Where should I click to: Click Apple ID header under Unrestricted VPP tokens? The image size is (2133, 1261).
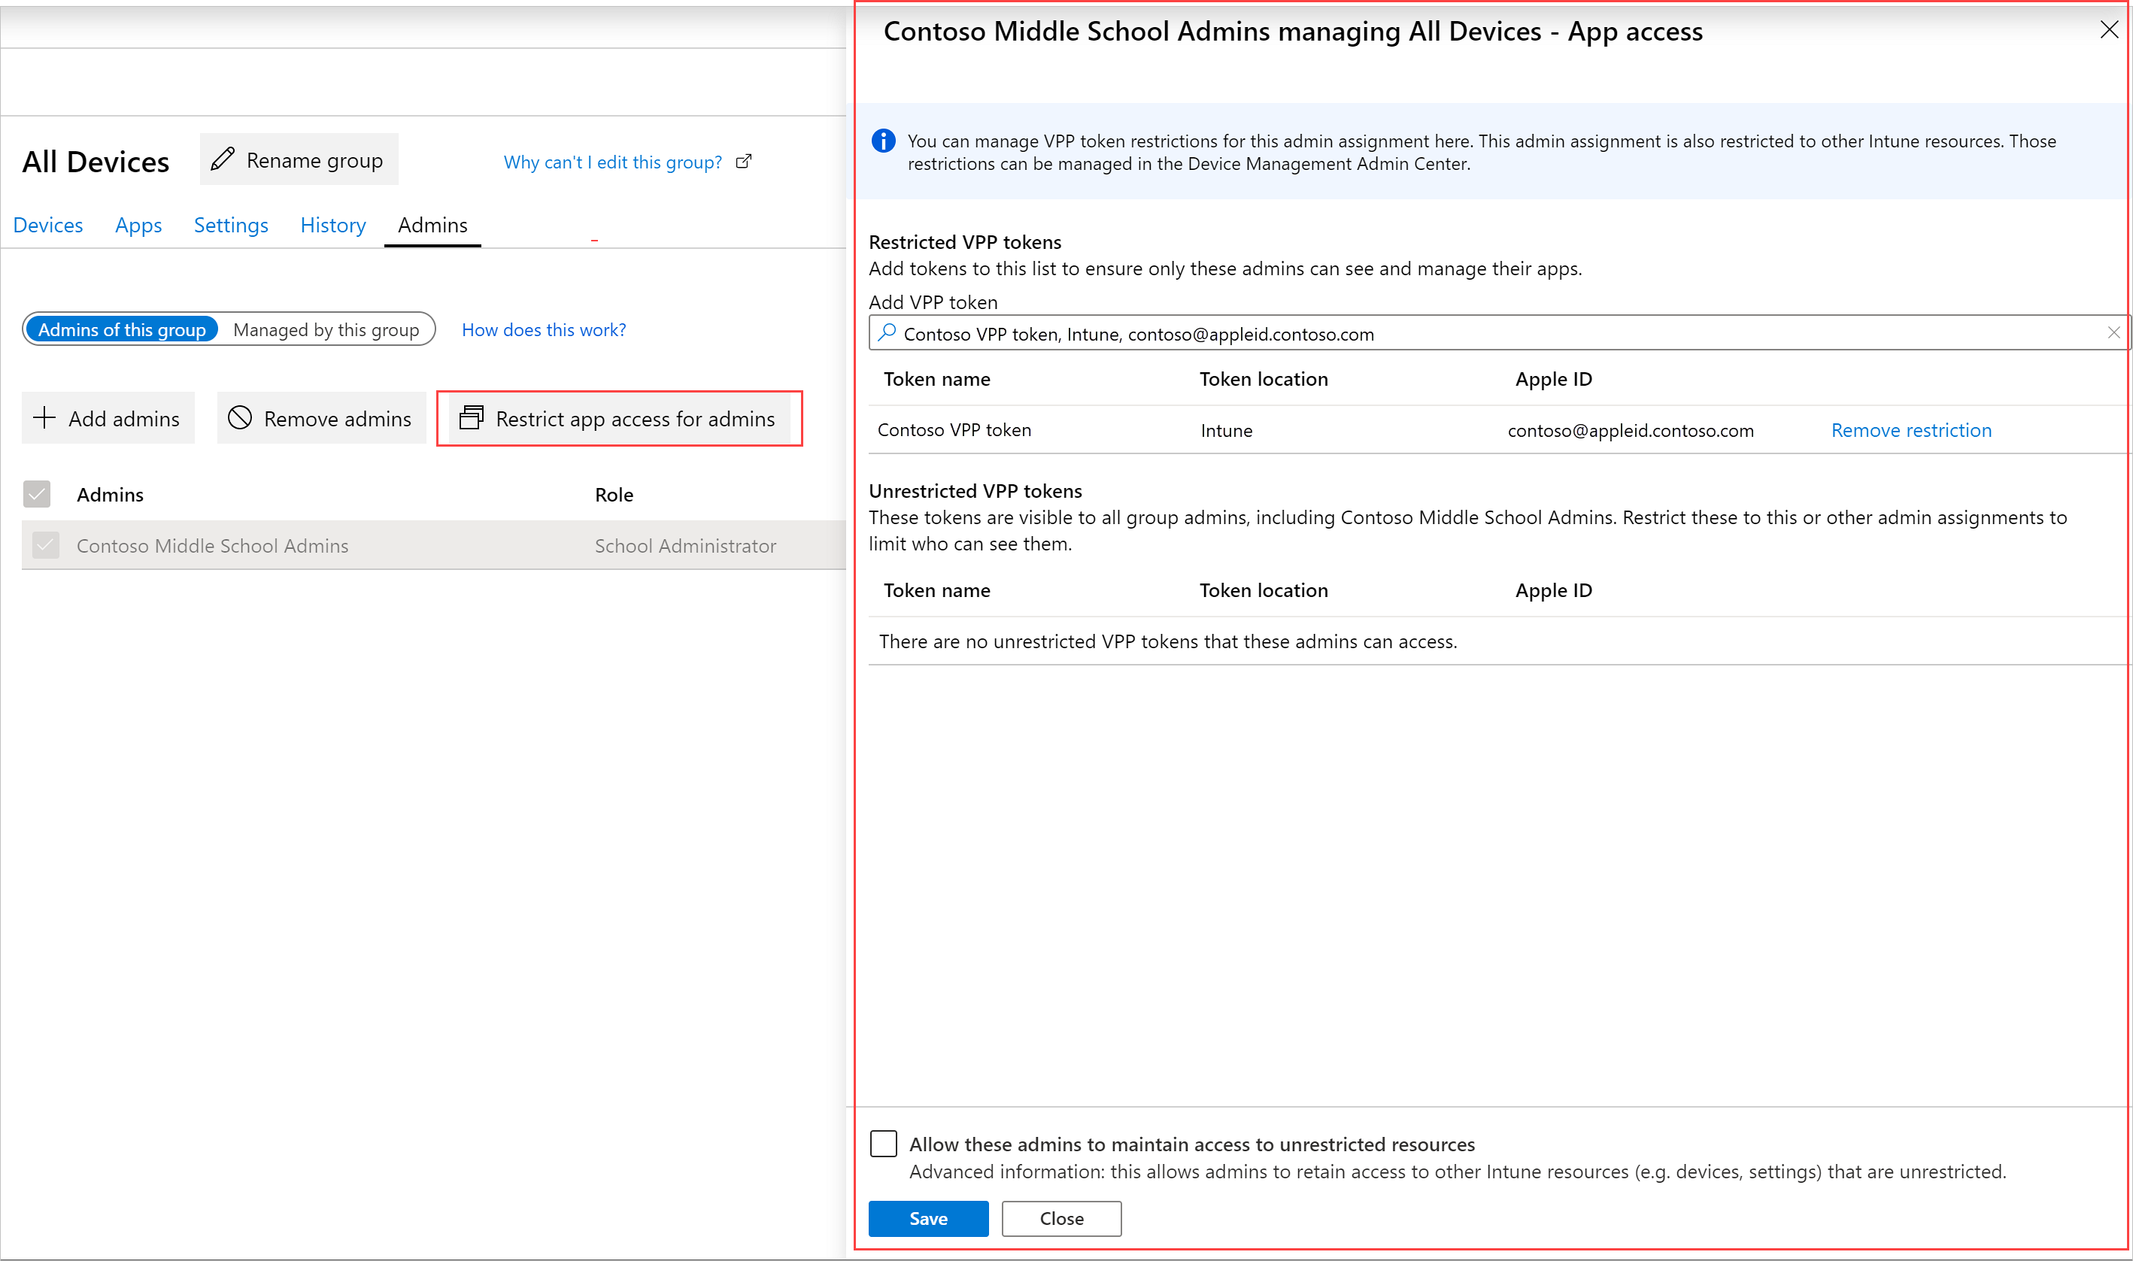(1553, 590)
